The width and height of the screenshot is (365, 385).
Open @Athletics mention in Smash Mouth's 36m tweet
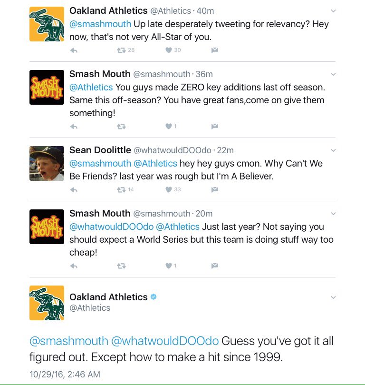pos(91,88)
